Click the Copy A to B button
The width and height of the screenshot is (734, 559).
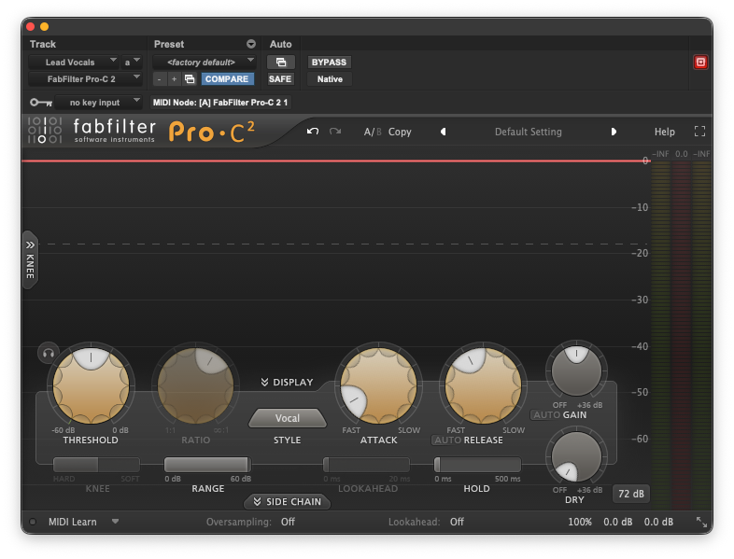(400, 132)
